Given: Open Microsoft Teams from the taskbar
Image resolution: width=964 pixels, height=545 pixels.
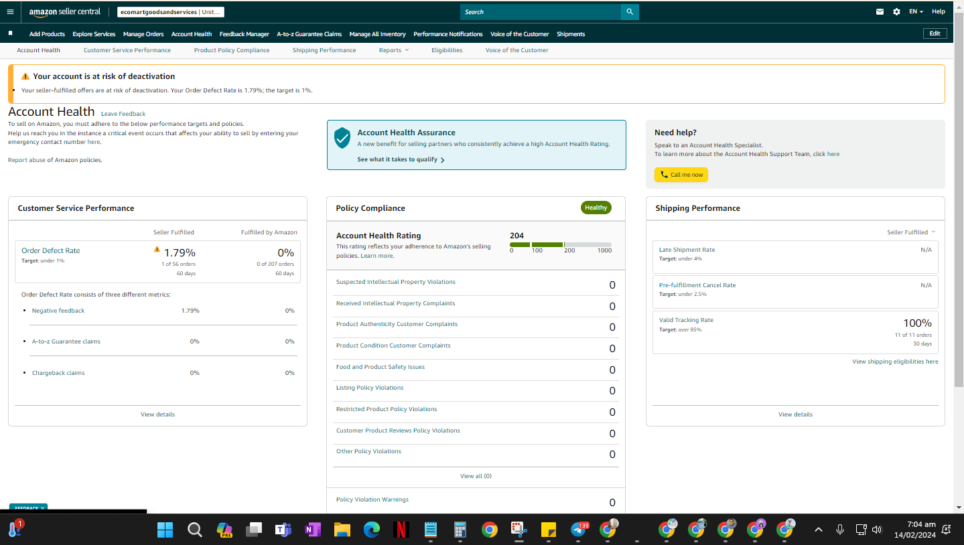Looking at the screenshot, I should (283, 530).
